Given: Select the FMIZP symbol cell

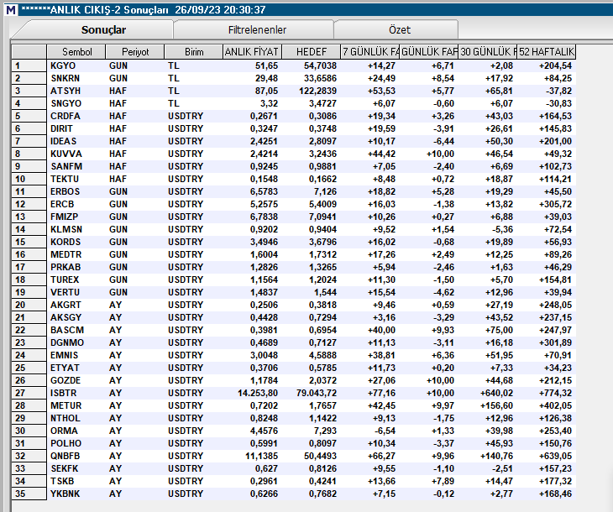Looking at the screenshot, I should point(76,217).
